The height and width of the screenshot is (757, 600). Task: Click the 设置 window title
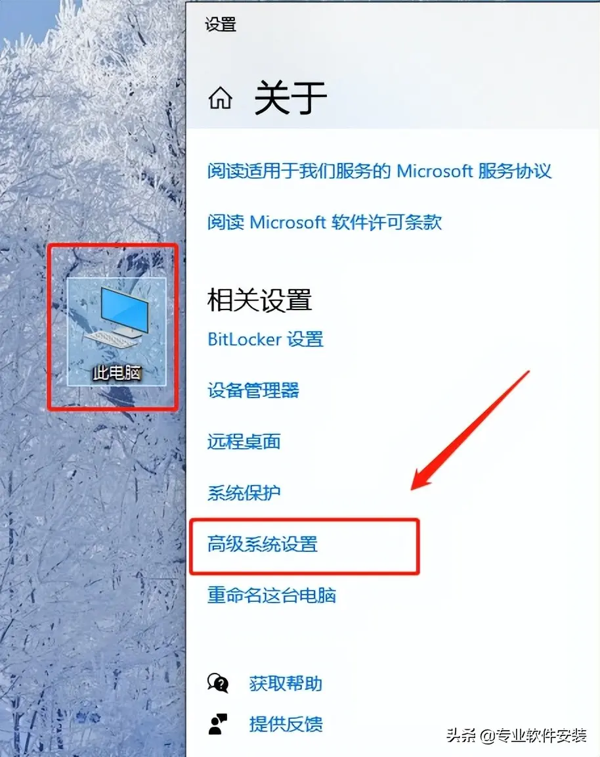click(x=221, y=24)
